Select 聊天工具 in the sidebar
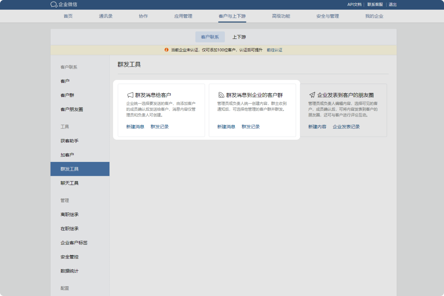Screen dimensions: 444x296 (x=70, y=183)
